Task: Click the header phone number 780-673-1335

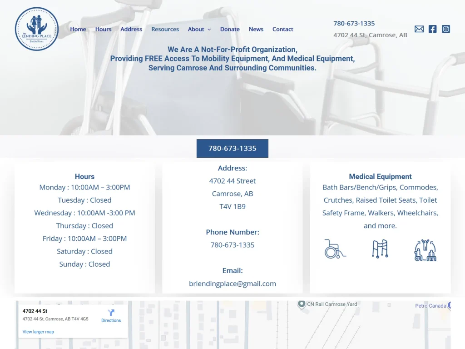Action: [354, 24]
